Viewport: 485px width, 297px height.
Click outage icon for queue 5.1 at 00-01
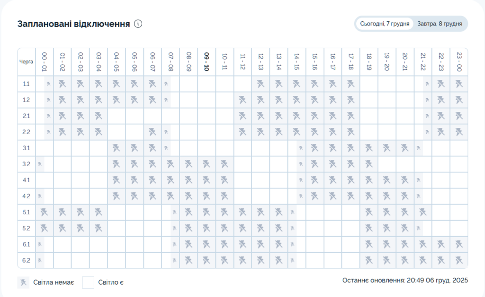click(44, 212)
